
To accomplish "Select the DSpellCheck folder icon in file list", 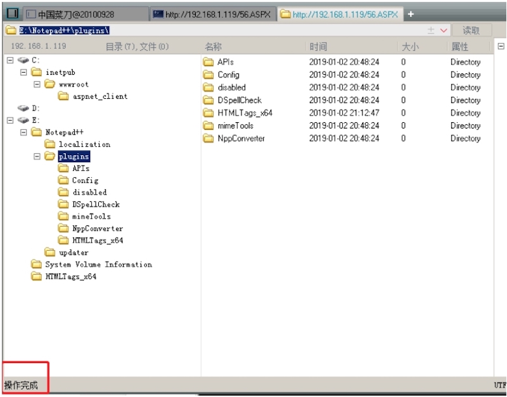I will pyautogui.click(x=209, y=100).
